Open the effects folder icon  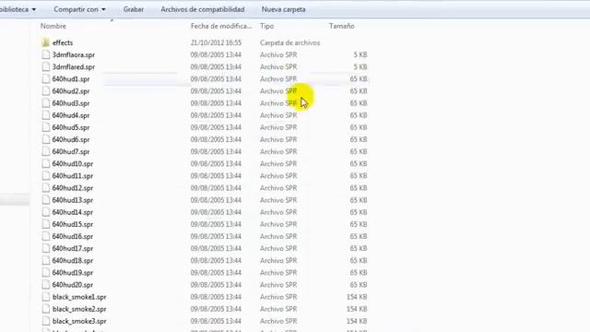(x=45, y=42)
